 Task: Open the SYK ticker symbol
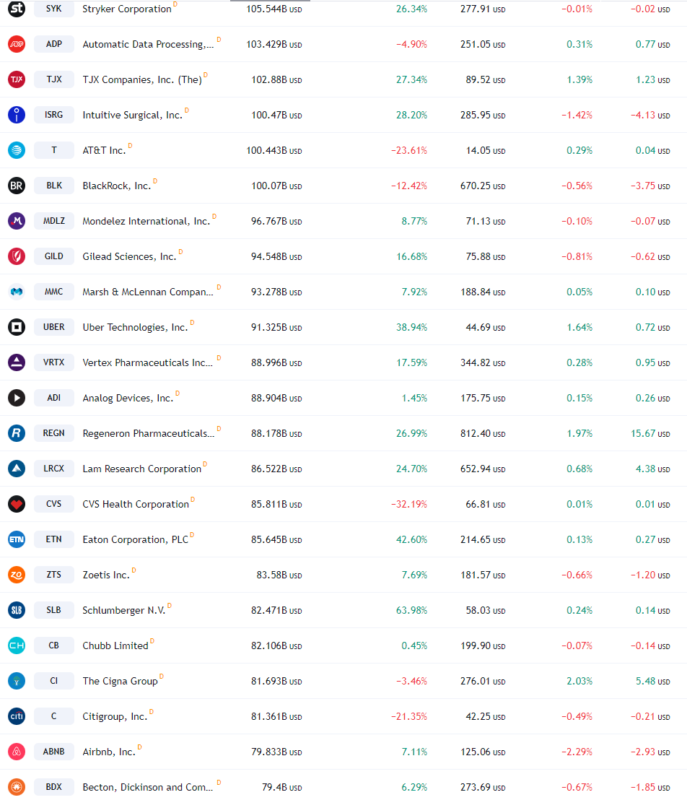54,9
